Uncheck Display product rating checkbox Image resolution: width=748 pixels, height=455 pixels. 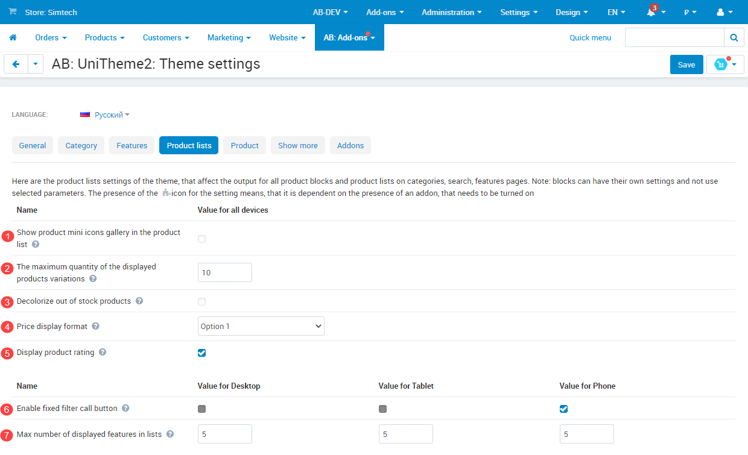tap(201, 353)
